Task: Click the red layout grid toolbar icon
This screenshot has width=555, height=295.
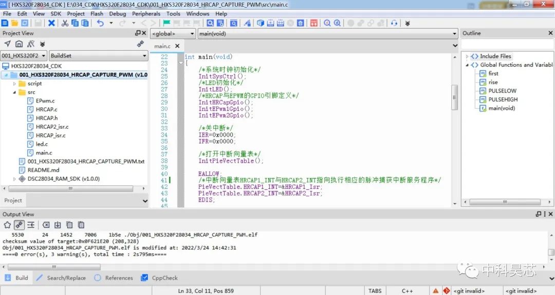Action: (x=313, y=23)
